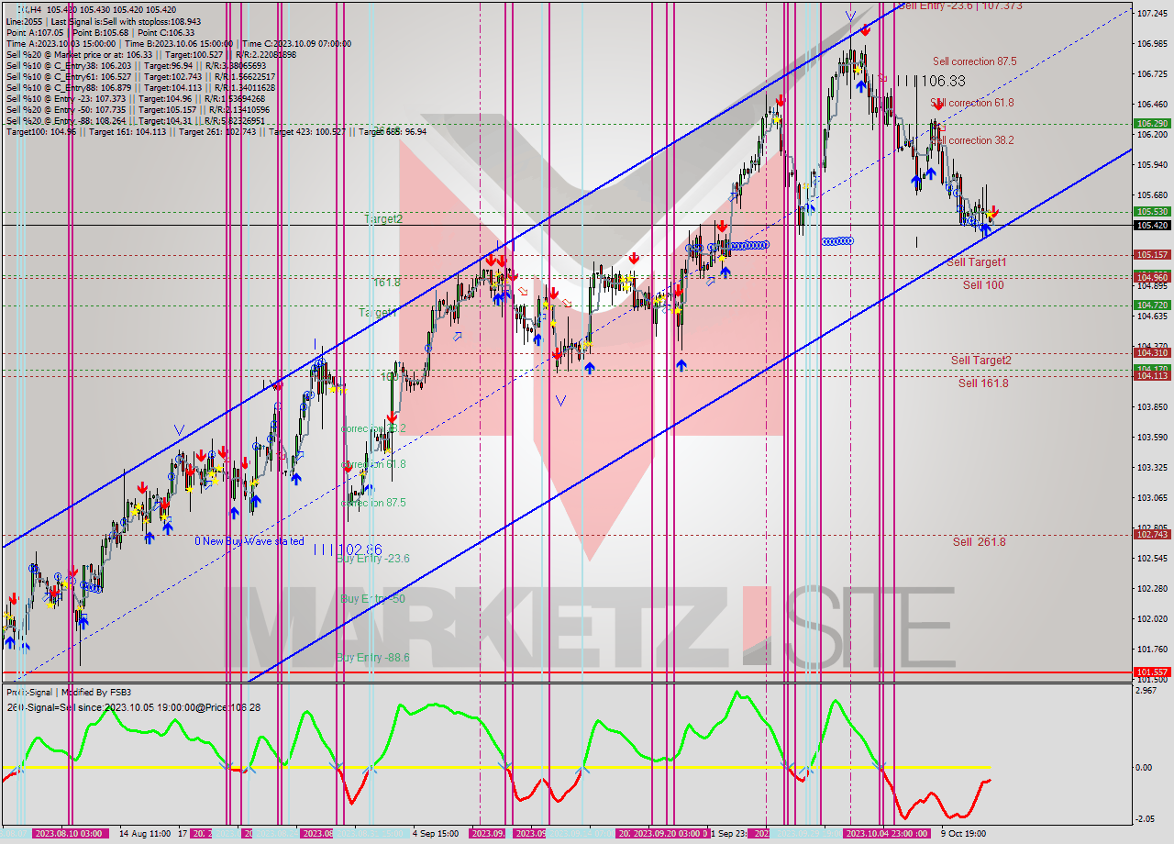The height and width of the screenshot is (844, 1174).
Task: Click the 'Sell Target1' label
Action: click(x=977, y=262)
